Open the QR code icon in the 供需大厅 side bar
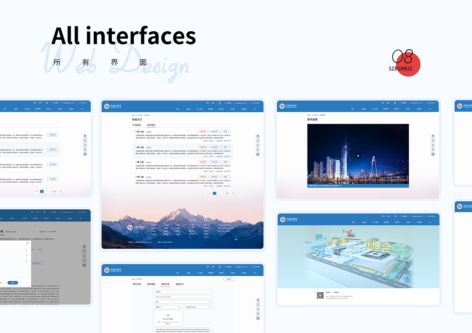This screenshot has width=472, height=333. coord(258,154)
